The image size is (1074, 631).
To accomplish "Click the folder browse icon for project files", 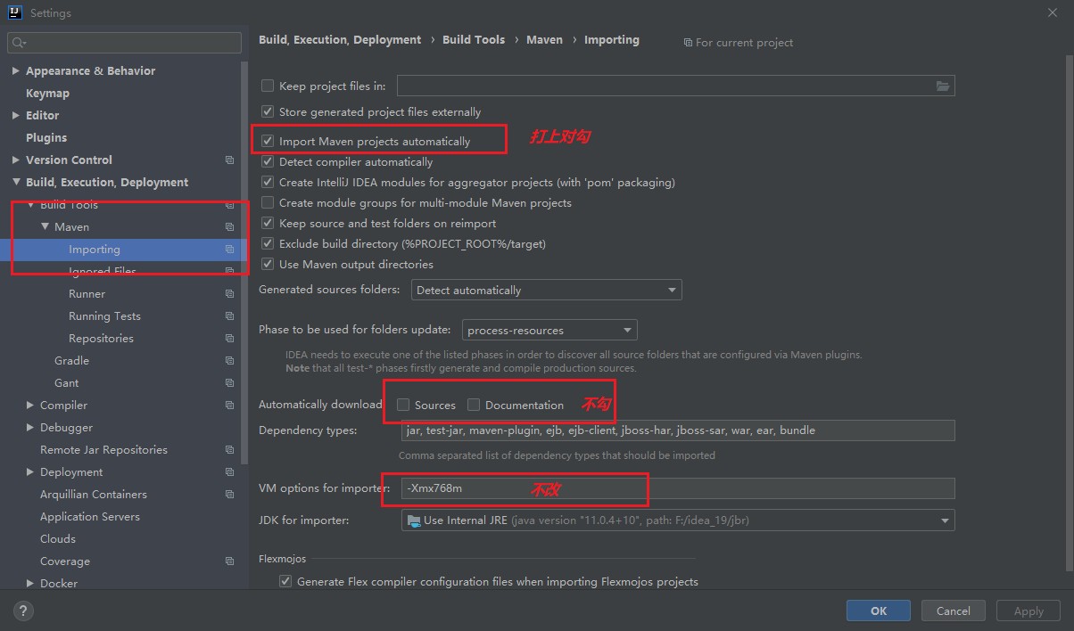I will 943,86.
